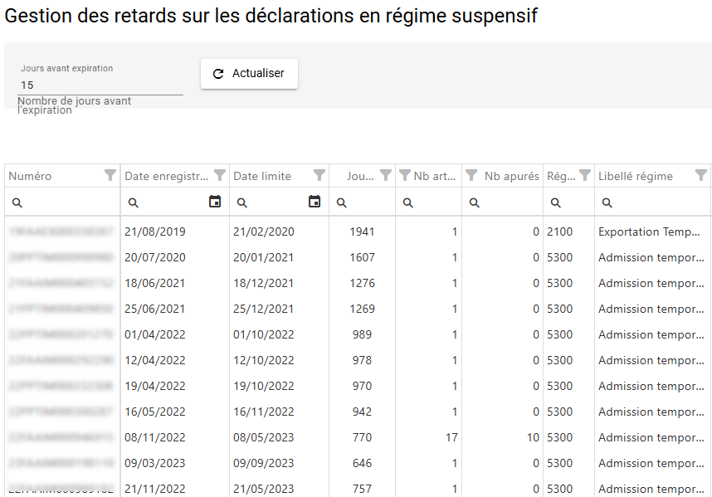The image size is (712, 497).
Task: Click the search icon in the Jours filter cell
Action: [340, 202]
